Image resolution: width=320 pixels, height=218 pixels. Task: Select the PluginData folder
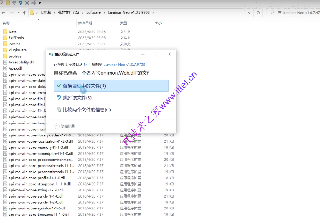click(17, 50)
